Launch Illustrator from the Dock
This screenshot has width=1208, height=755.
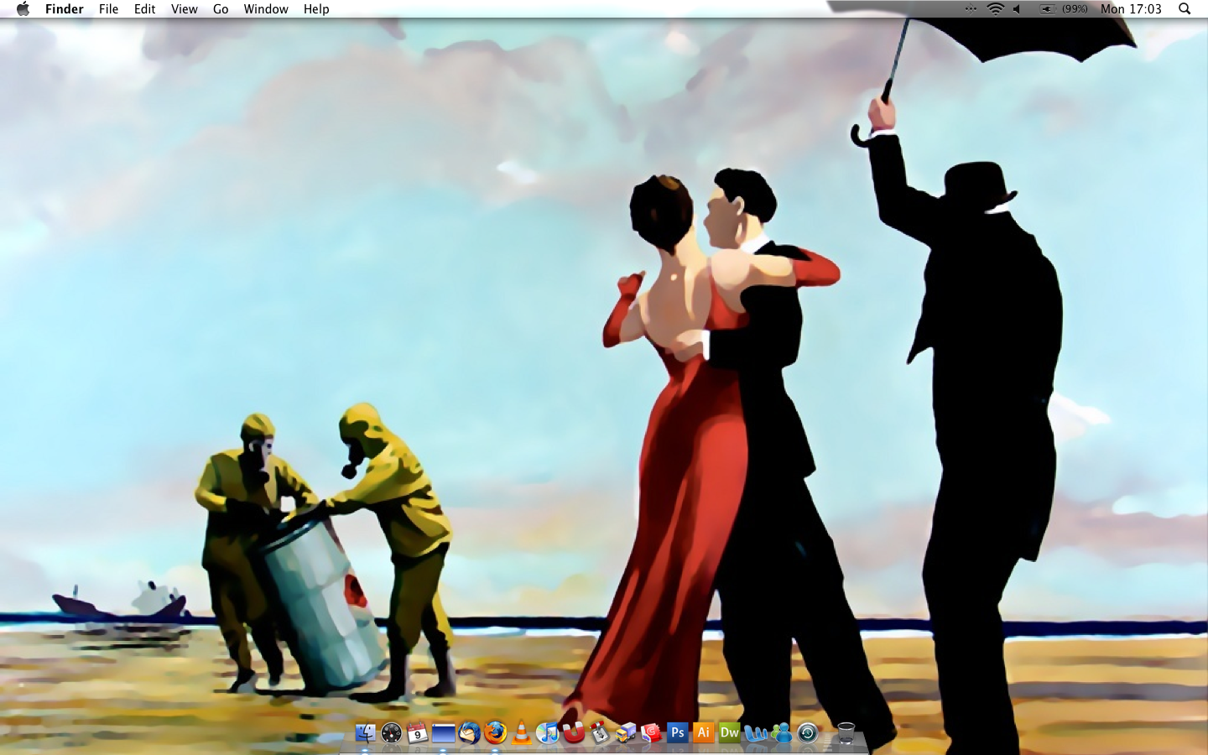[704, 733]
